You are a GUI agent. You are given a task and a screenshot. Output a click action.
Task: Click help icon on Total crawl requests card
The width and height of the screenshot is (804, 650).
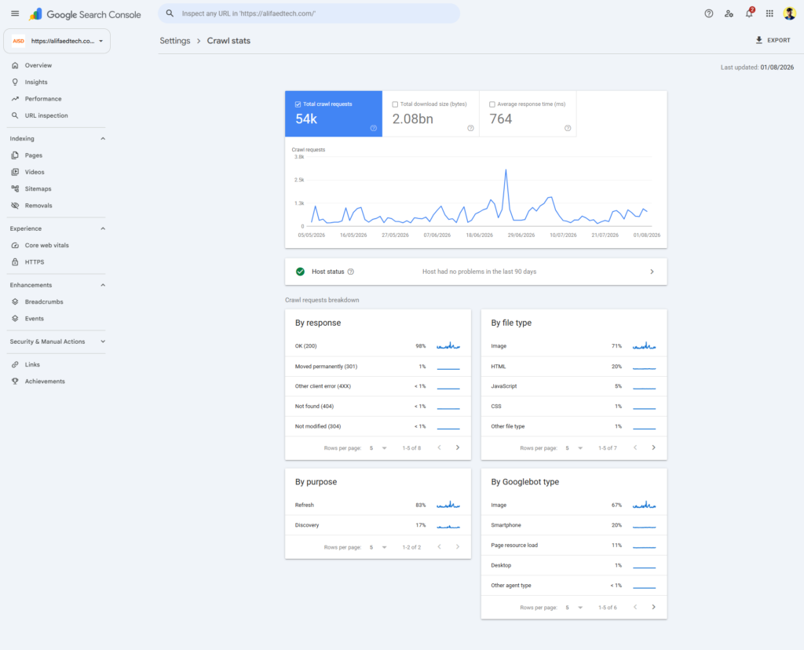tap(373, 128)
